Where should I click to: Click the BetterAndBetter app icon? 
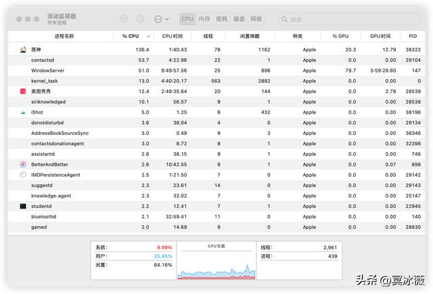23,165
